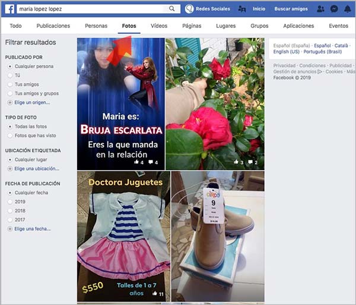Open the Privacidad footer link
Viewport: 356px width, 305px height.
[284, 65]
